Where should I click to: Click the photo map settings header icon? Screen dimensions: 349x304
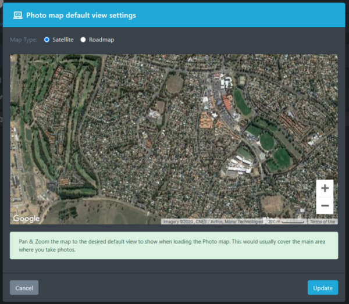[x=18, y=15]
